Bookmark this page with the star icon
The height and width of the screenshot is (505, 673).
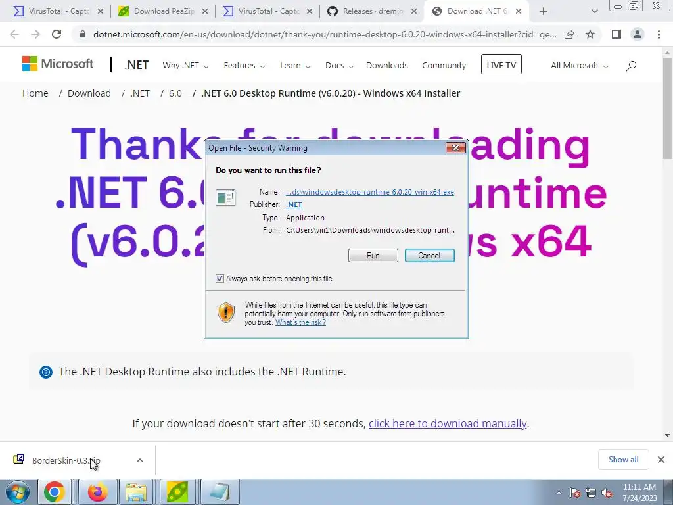coord(590,34)
